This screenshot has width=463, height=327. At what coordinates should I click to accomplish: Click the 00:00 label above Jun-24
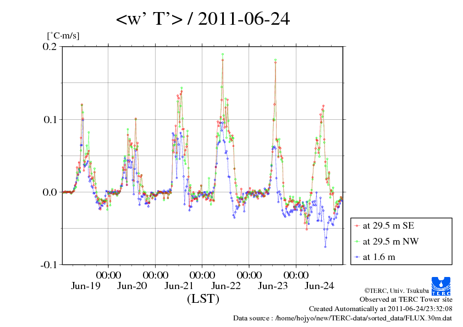(296, 275)
